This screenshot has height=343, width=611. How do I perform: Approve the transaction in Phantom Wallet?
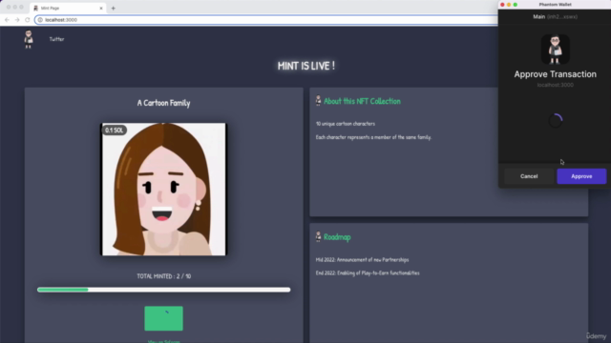coord(581,176)
